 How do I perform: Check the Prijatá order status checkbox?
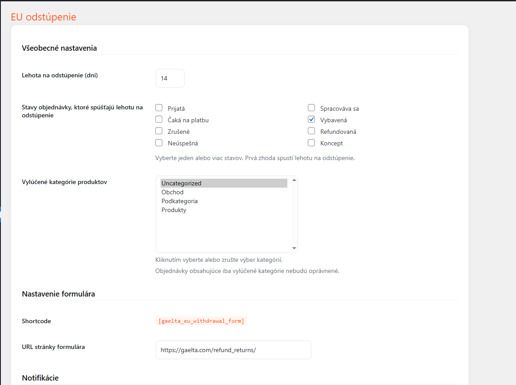159,108
